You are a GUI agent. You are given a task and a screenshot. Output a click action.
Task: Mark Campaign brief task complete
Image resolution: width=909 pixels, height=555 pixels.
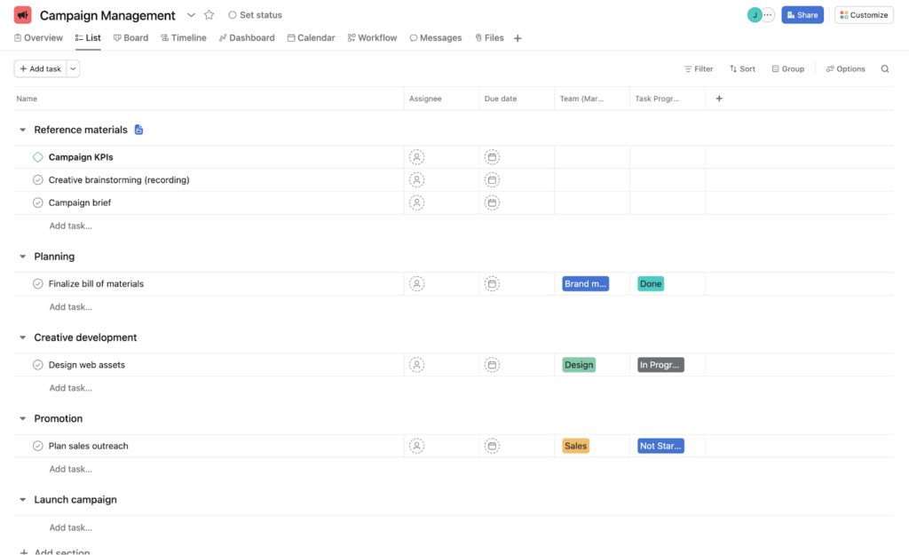pos(37,203)
